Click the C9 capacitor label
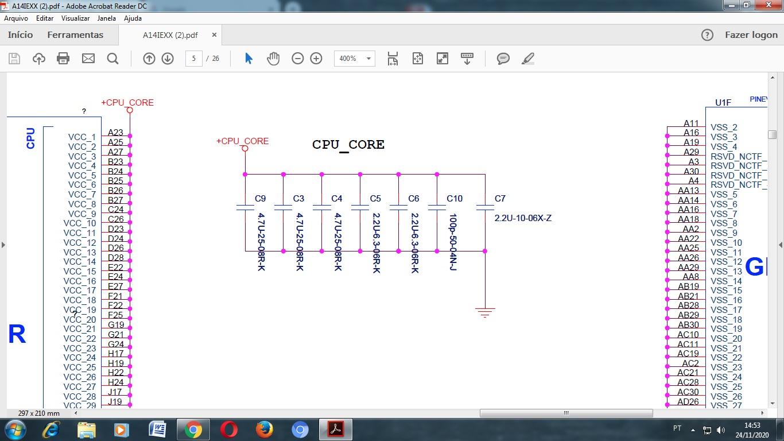This screenshot has height=441, width=784. (x=260, y=199)
